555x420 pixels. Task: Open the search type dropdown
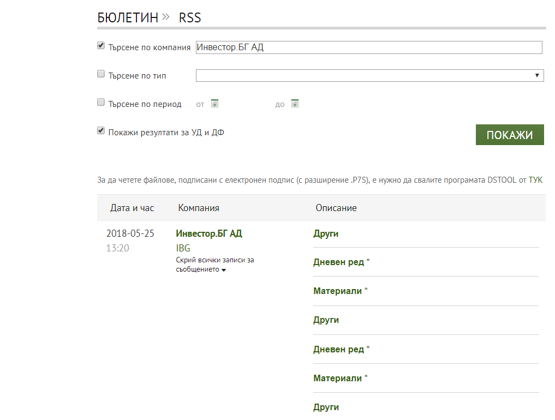click(x=370, y=75)
